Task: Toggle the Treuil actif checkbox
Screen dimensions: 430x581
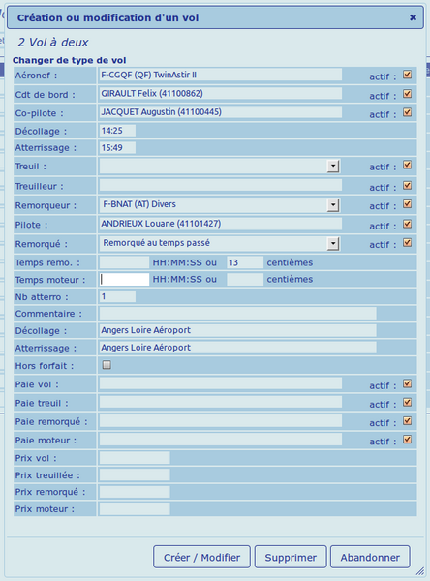Action: click(407, 165)
